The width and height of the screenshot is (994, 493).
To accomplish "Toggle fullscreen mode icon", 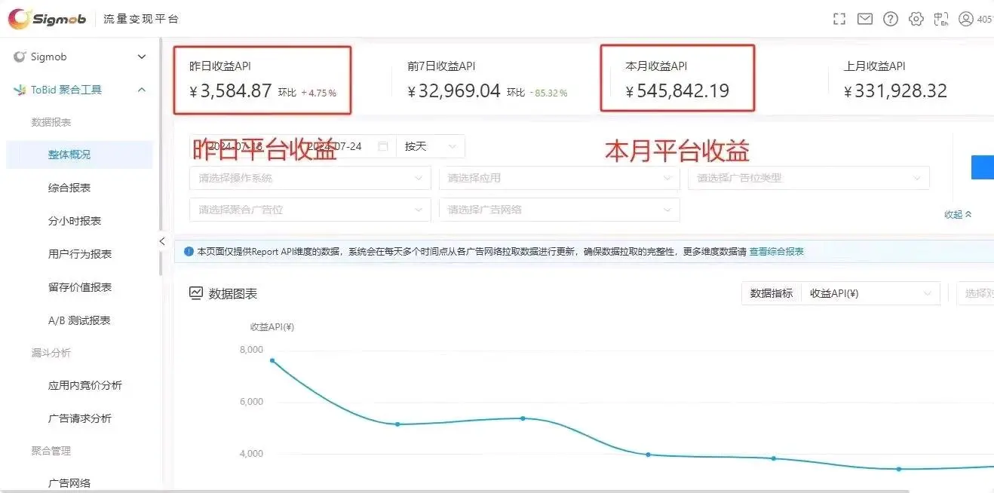I will pos(839,19).
